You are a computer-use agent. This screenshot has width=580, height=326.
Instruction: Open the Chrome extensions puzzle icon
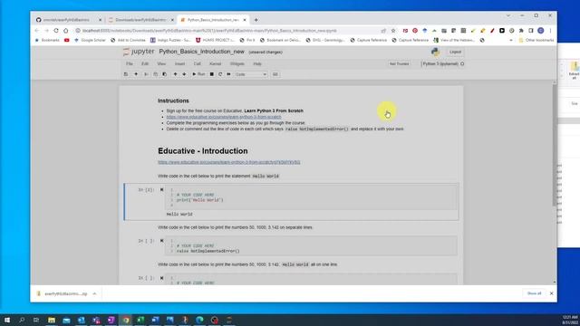coord(521,31)
